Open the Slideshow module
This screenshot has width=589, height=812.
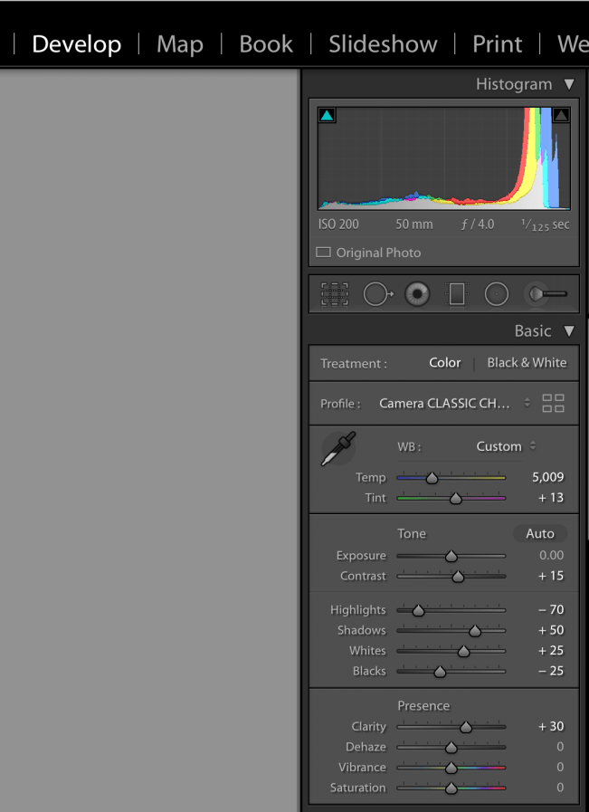(x=383, y=44)
